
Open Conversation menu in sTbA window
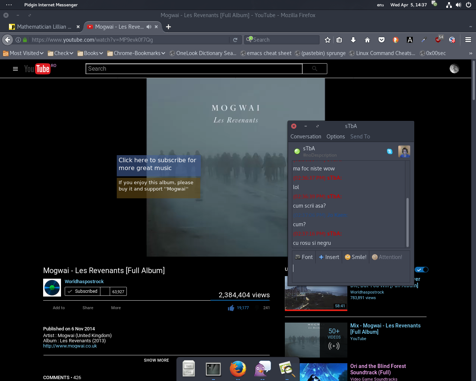(306, 137)
